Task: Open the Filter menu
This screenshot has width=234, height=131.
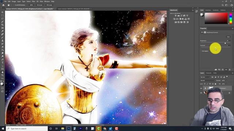Action: (33, 1)
